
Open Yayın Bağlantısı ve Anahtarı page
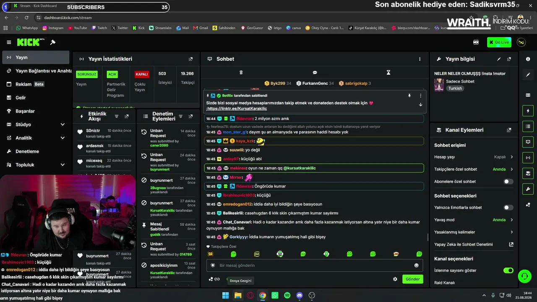(x=36, y=71)
